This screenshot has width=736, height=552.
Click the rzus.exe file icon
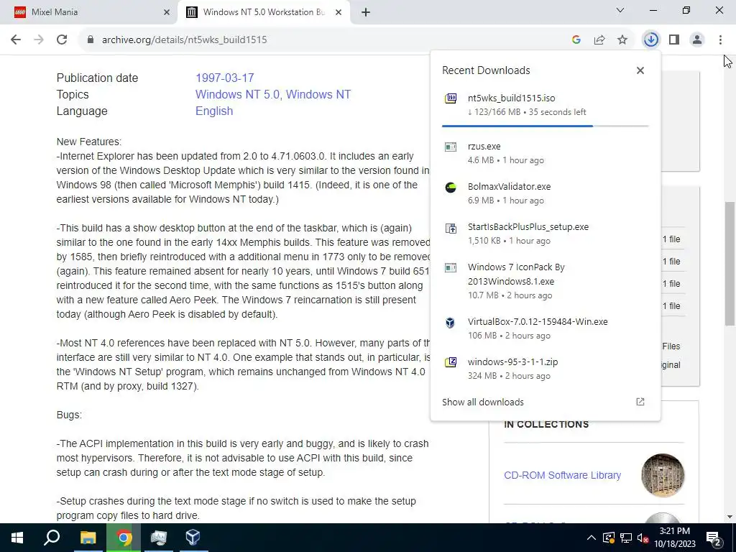pos(451,147)
